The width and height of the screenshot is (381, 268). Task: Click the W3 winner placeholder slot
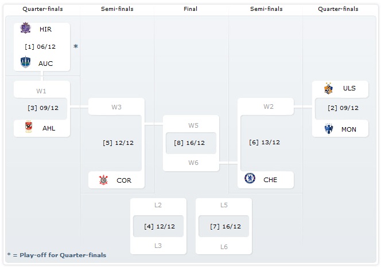116,107
